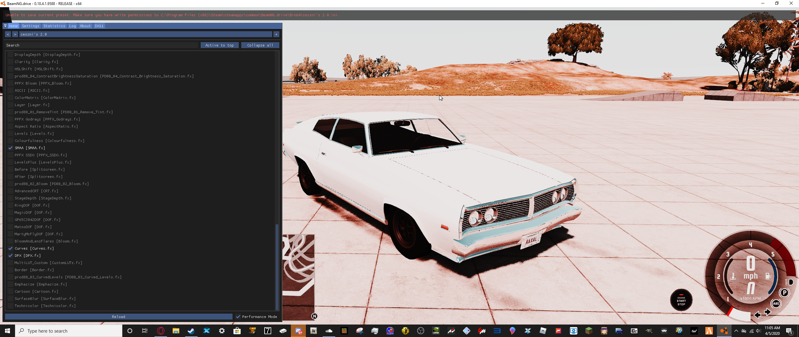
Task: Switch to next preset with > arrow
Action: coord(15,34)
